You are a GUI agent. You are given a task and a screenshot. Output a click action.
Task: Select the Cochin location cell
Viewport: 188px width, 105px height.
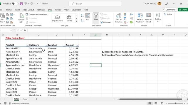[56, 72]
